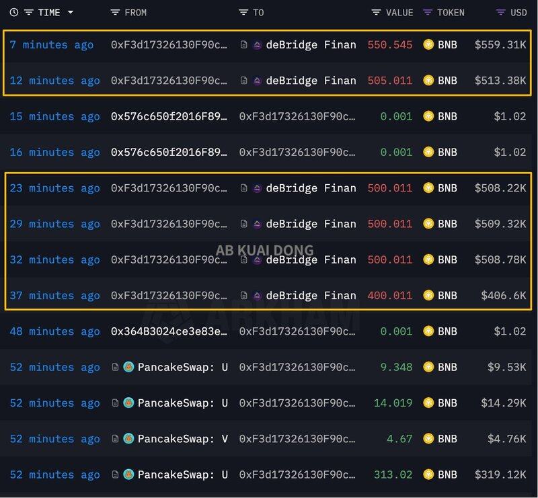Screen dimensions: 538x498
Task: Click the 313.02 value cell
Action: point(393,474)
